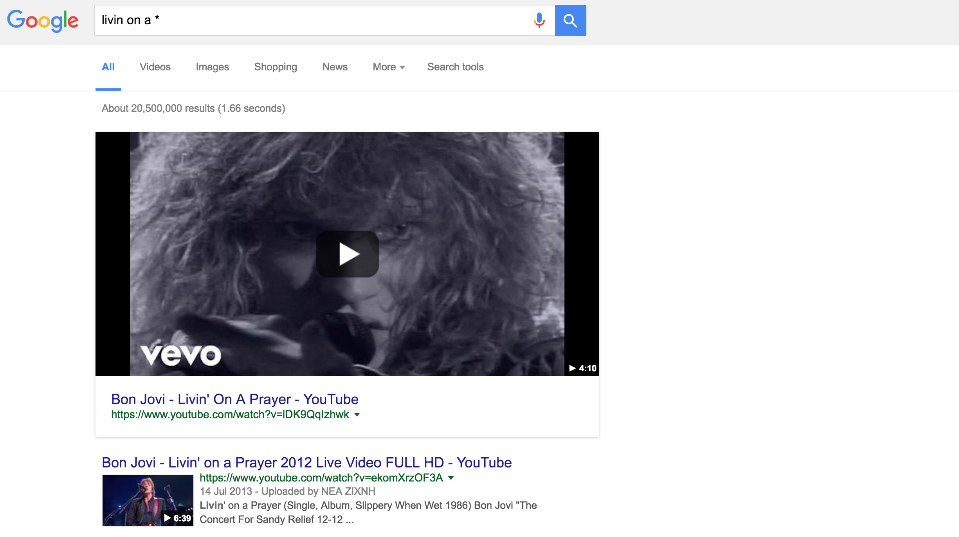The image size is (959, 537).
Task: Switch to the Images tab
Action: click(212, 67)
